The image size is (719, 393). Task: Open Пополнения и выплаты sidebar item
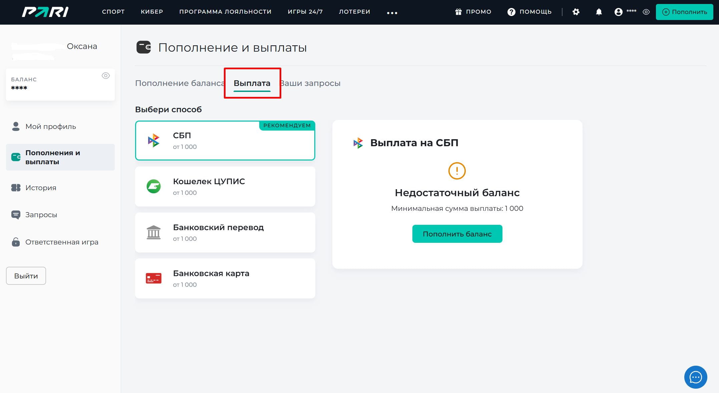[x=60, y=157]
